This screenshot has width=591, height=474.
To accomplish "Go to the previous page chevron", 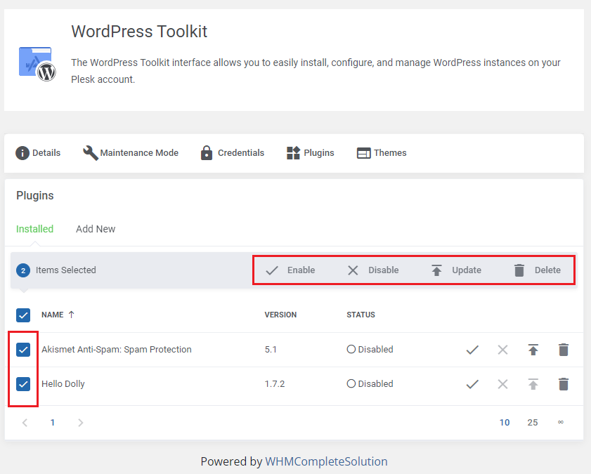I will [x=25, y=423].
